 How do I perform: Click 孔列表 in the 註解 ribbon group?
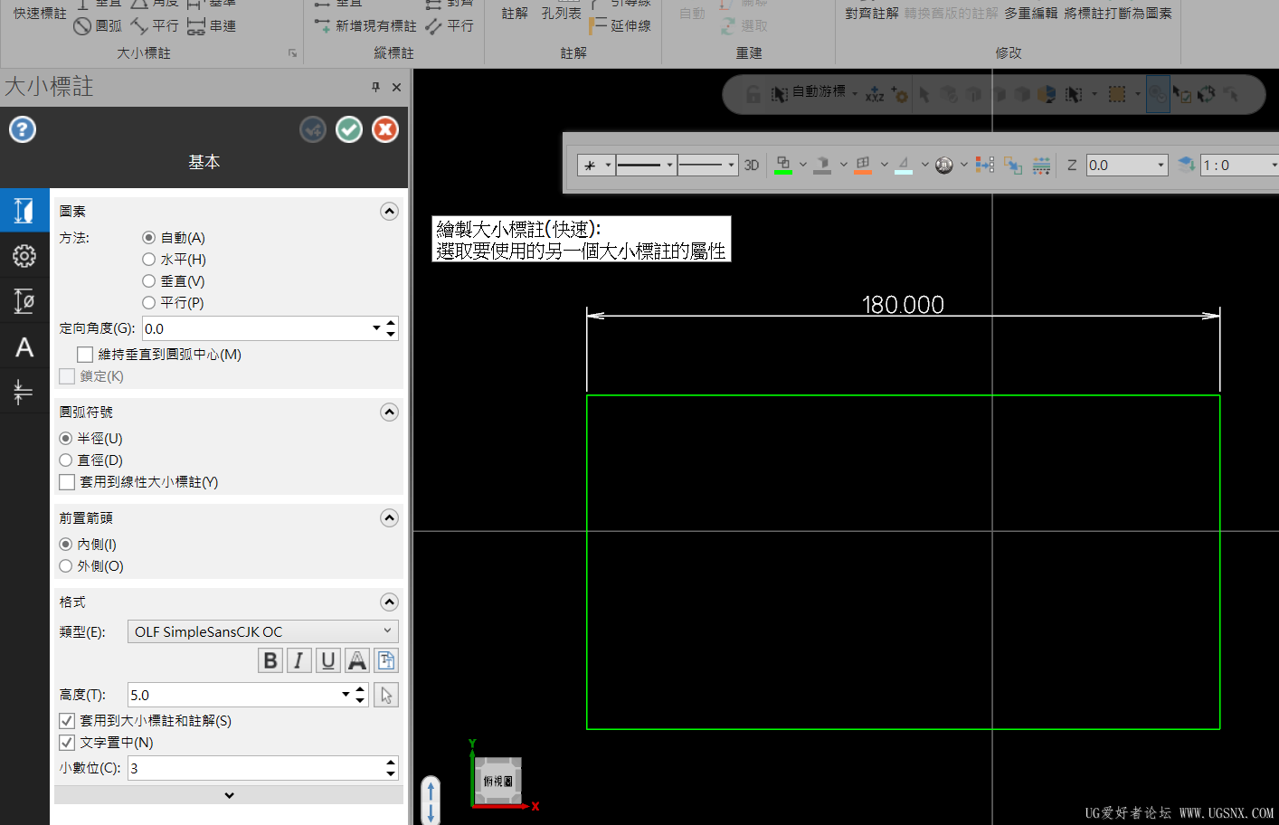click(x=561, y=14)
